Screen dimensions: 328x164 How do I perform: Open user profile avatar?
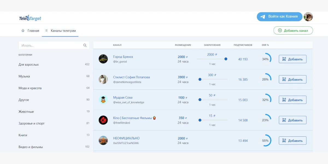pos(308,17)
